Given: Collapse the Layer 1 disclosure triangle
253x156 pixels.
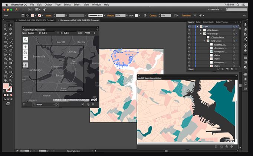Looking at the screenshot, I should [197, 27].
